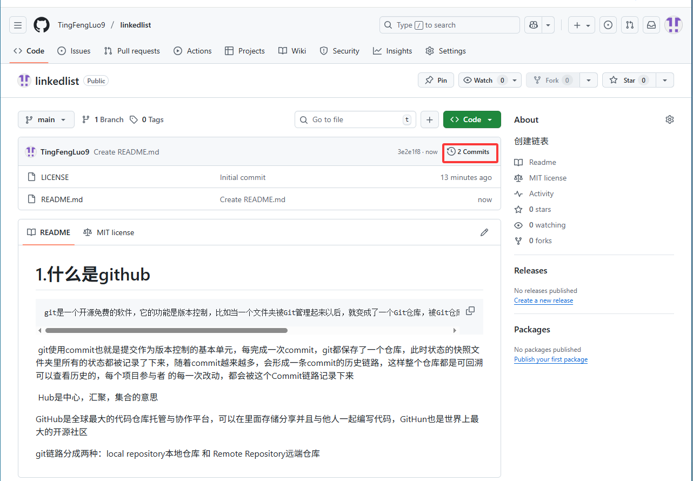Pin the linkedlist repository

(x=436, y=80)
